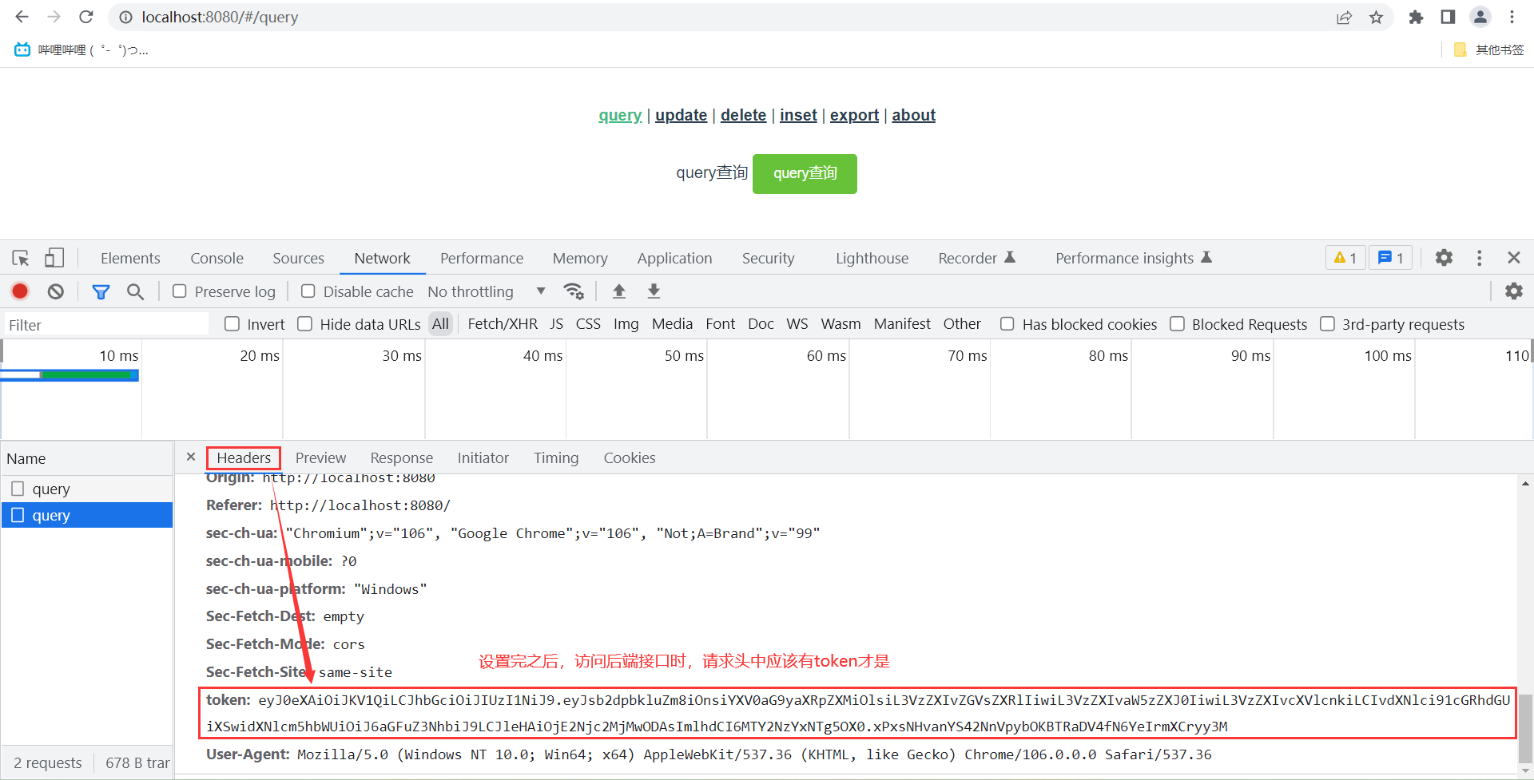Click the network Filter input field
Image resolution: width=1534 pixels, height=780 pixels.
point(105,324)
